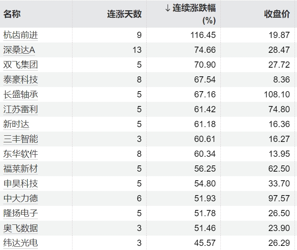This screenshot has width=297, height=250.
Task: Open stock link 新时达
Action: click(16, 124)
